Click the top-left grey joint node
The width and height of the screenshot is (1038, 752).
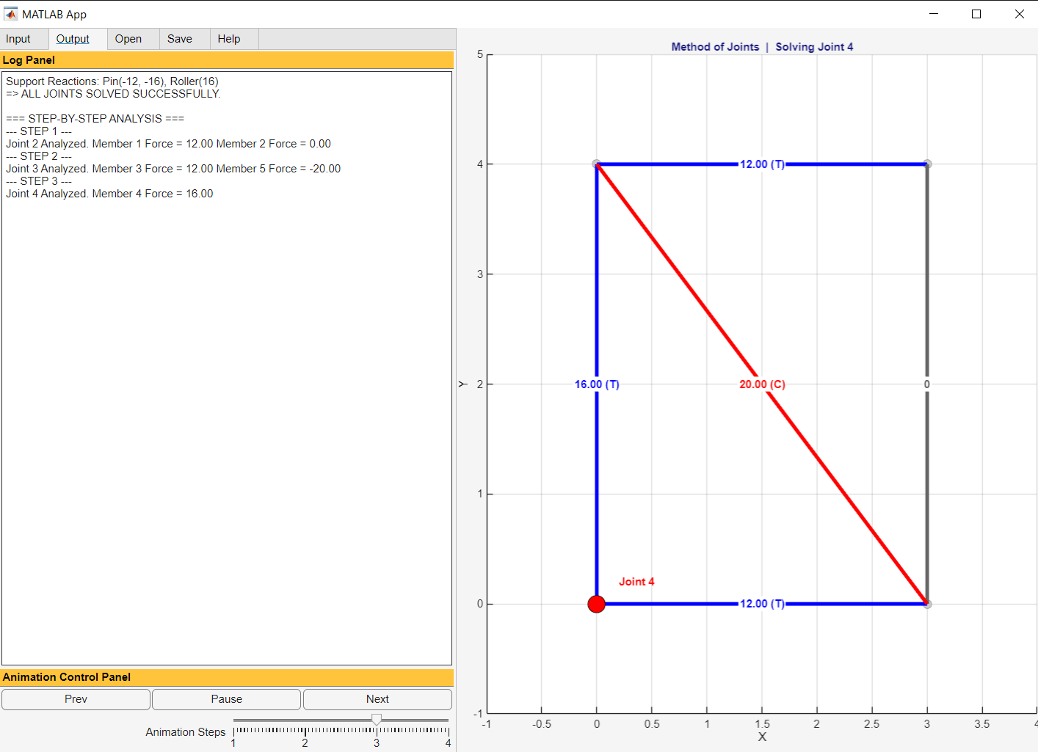[596, 164]
